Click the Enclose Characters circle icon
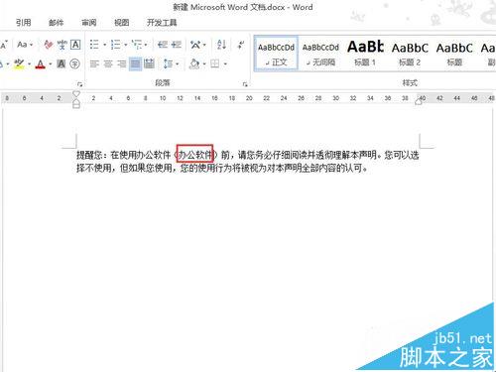496x372 pixels. 75,63
